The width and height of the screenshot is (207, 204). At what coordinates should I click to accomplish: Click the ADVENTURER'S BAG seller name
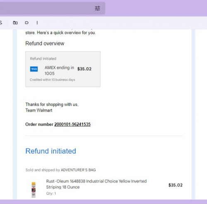pos(78,170)
